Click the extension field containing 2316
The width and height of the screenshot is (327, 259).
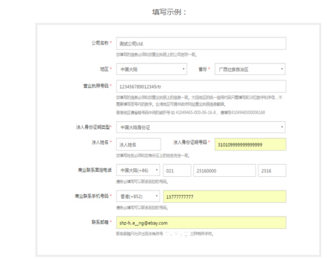(x=272, y=171)
